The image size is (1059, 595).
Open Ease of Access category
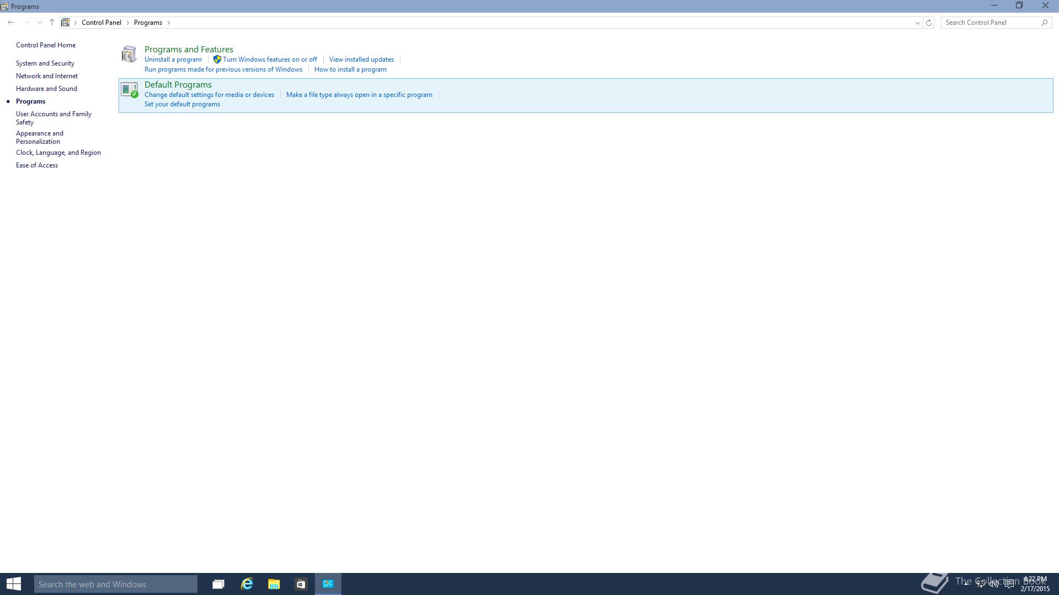click(37, 165)
